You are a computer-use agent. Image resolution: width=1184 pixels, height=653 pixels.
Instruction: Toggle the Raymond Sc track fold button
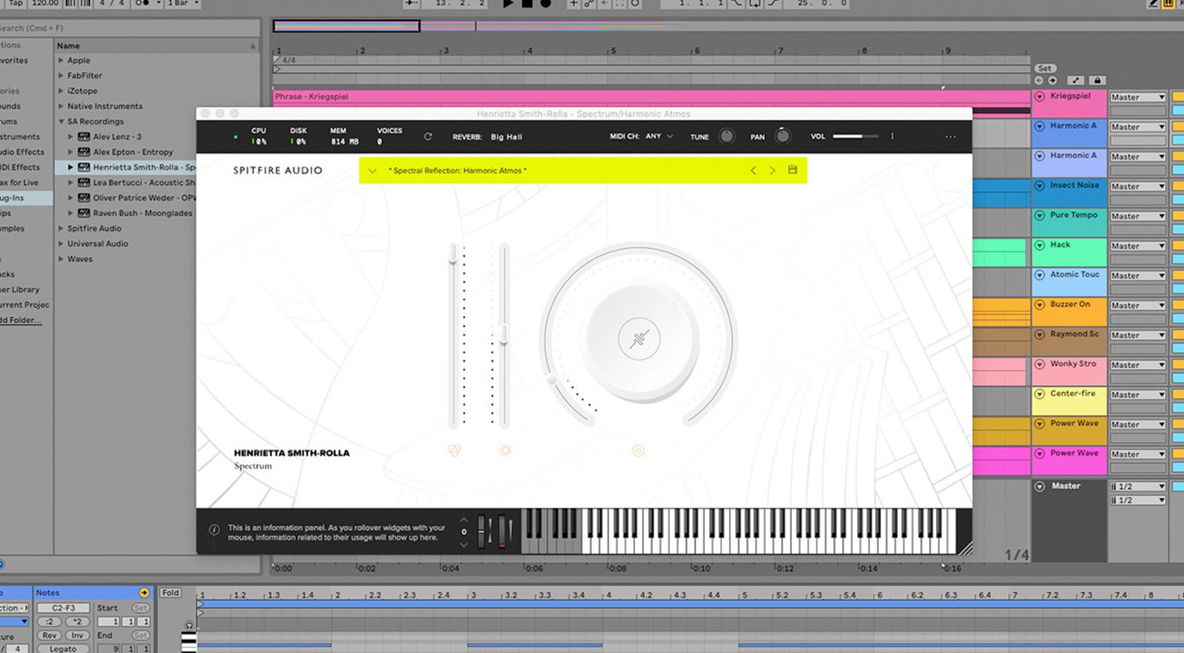(x=1039, y=335)
